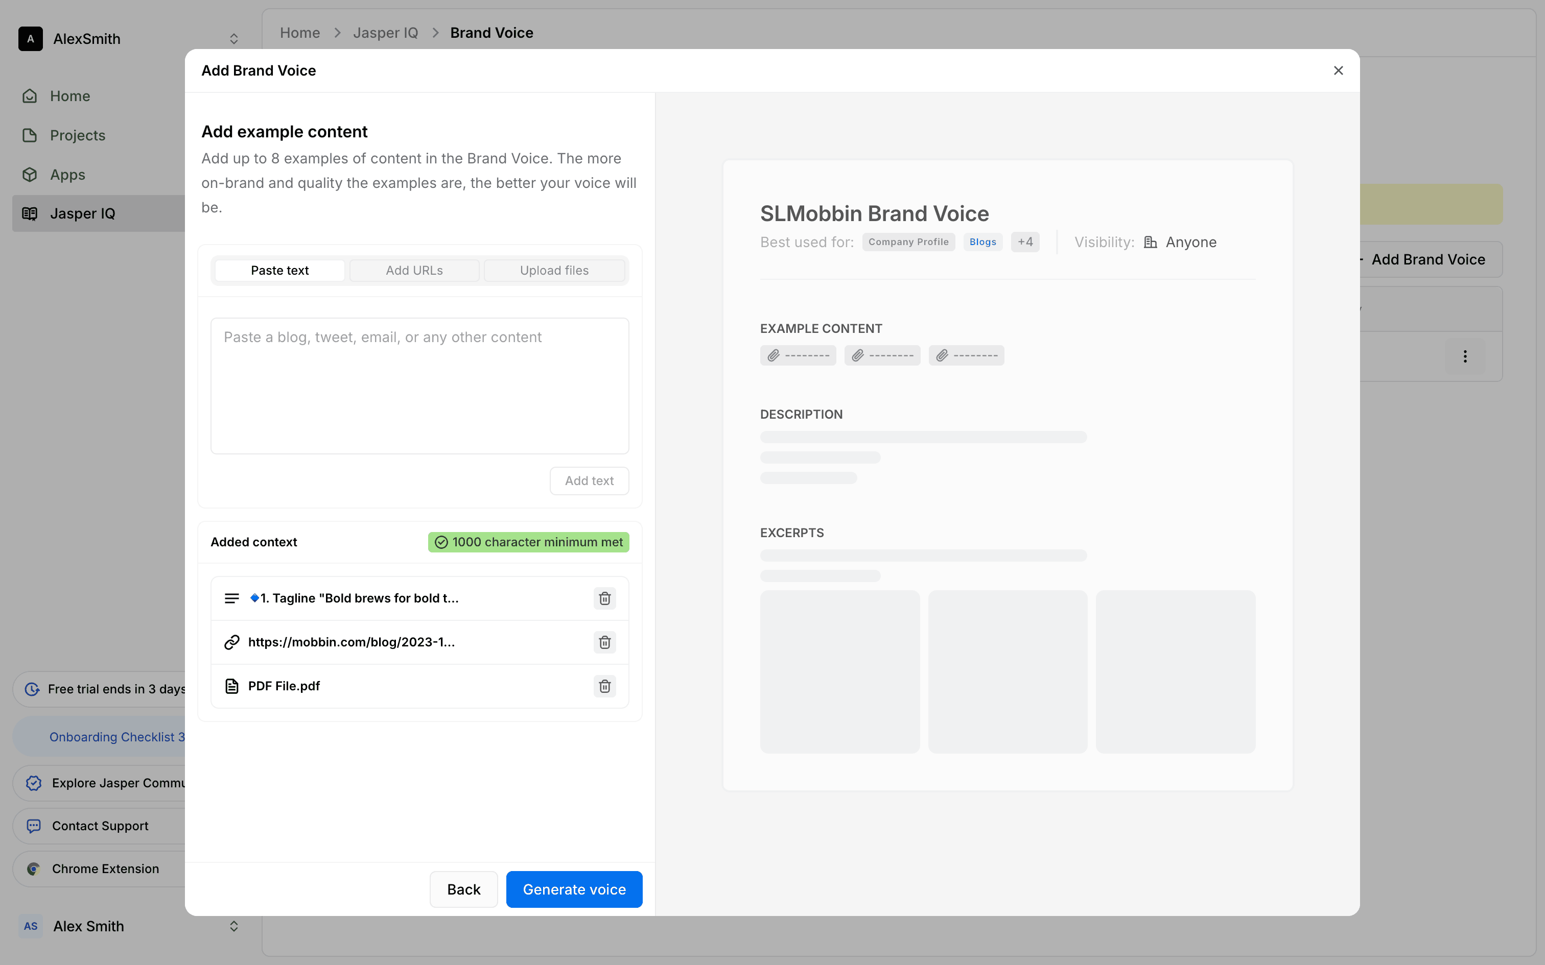The height and width of the screenshot is (965, 1545).
Task: Delete the Tagline text context item
Action: (604, 598)
